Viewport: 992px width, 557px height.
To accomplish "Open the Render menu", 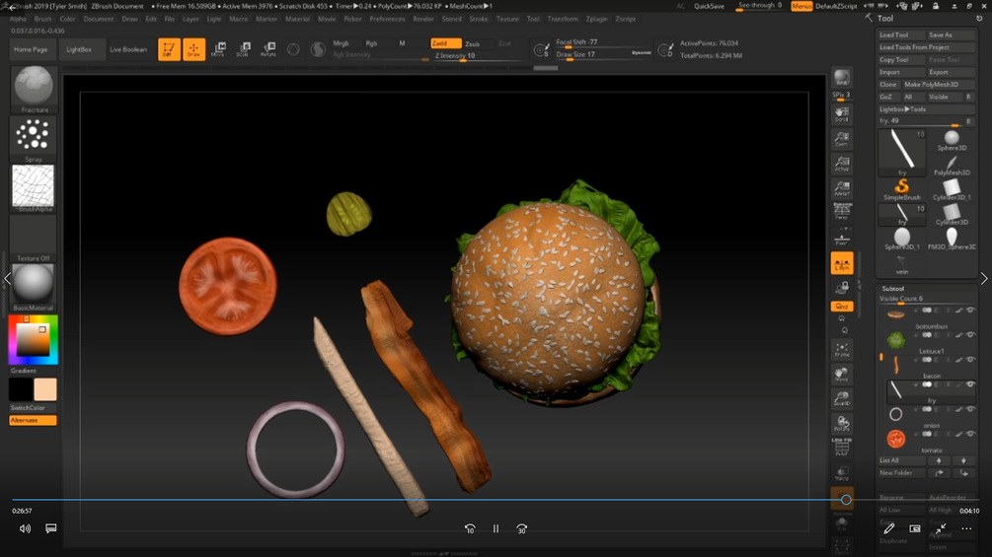I will tap(423, 19).
